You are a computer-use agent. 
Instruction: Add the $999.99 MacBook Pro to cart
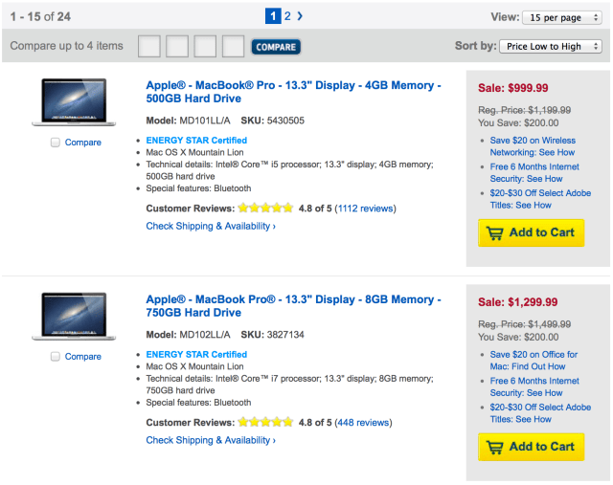[x=531, y=232]
